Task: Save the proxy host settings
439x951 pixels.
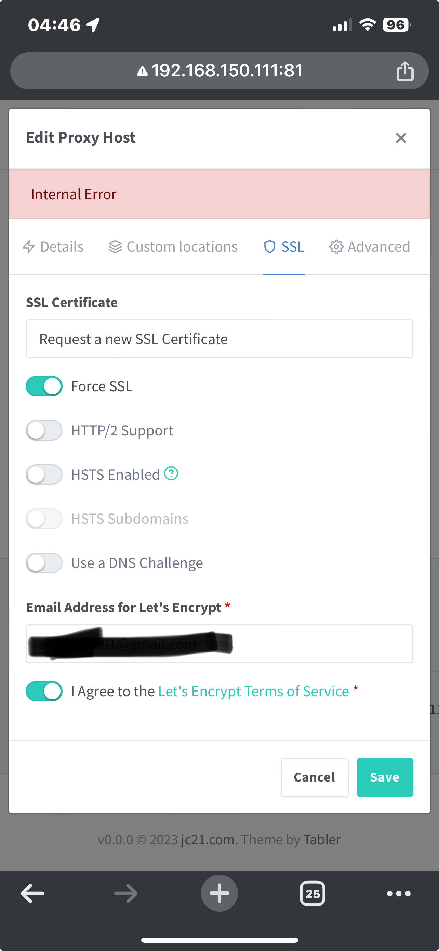Action: [385, 777]
